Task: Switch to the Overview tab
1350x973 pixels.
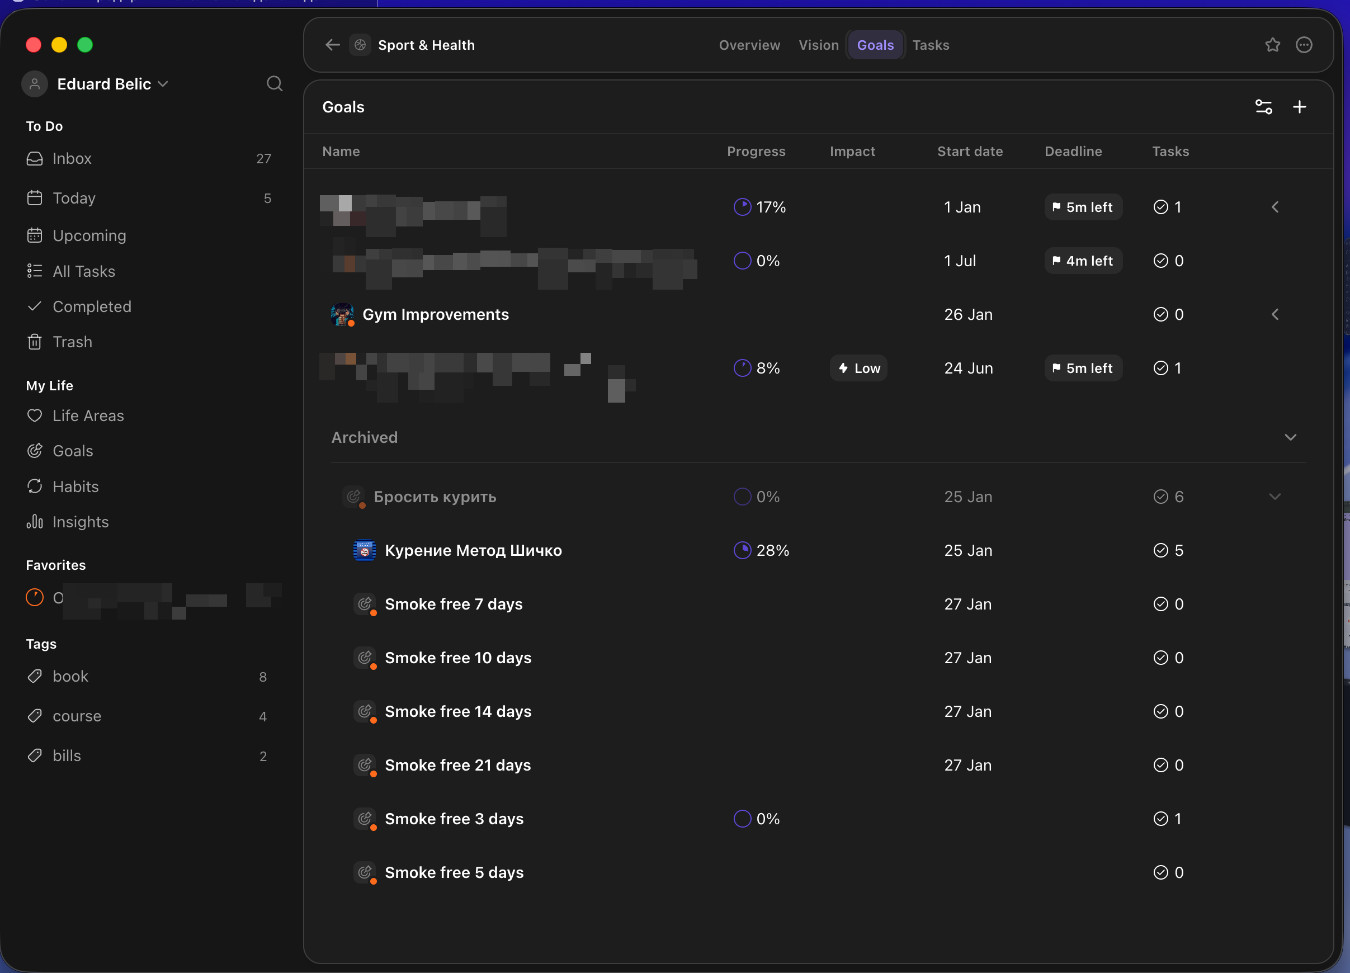Action: tap(749, 45)
